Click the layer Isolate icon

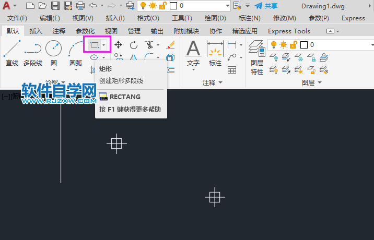[x=286, y=57]
